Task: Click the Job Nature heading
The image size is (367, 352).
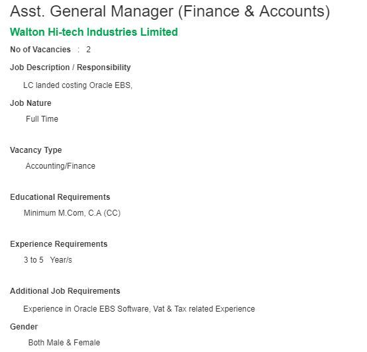Action: (x=30, y=103)
